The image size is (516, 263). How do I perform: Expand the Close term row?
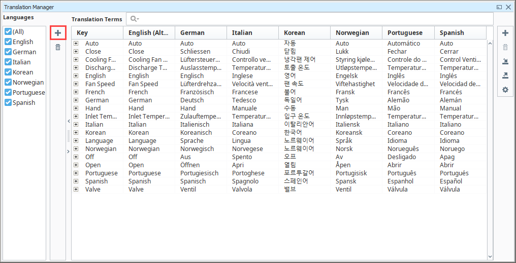click(76, 52)
